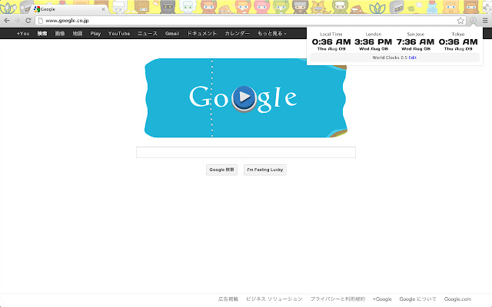
Task: Bookmark the page with the star icon
Action: point(460,21)
